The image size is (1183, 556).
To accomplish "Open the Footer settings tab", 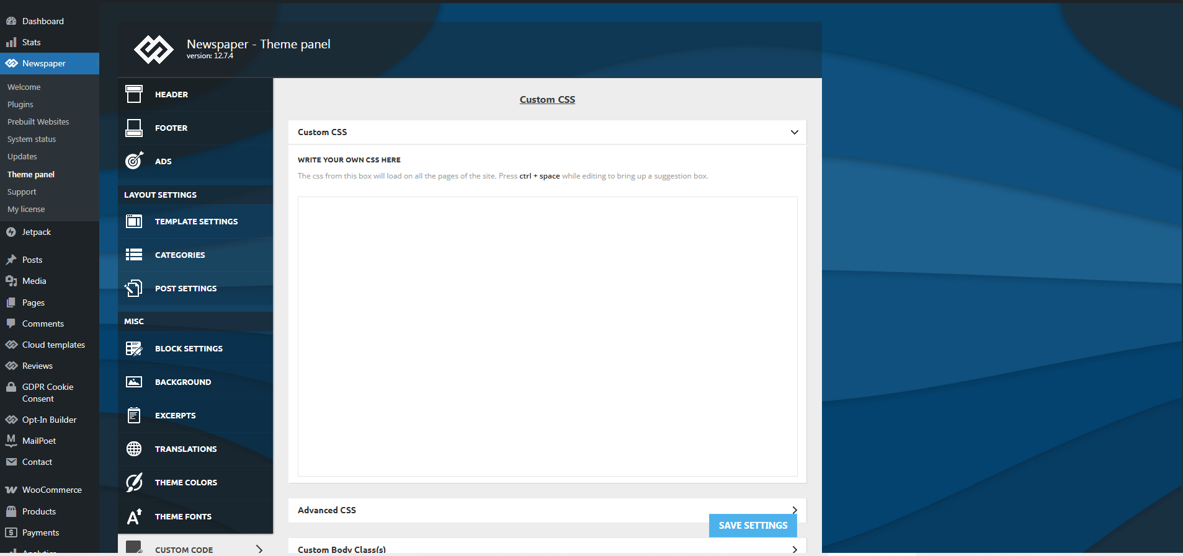I will tap(195, 128).
